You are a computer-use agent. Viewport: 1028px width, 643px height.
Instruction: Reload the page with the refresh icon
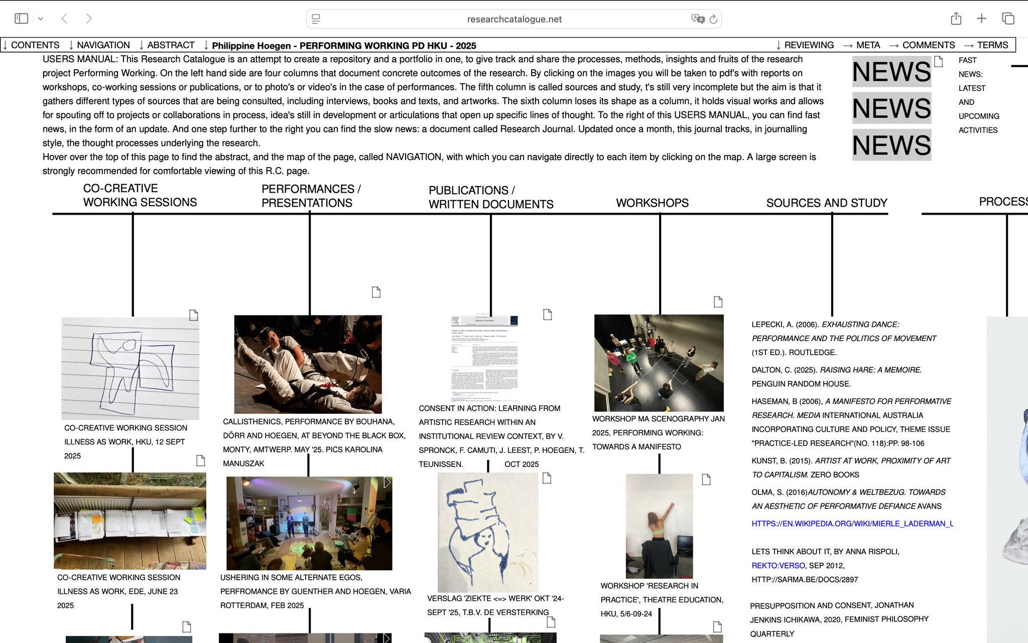[x=713, y=19]
